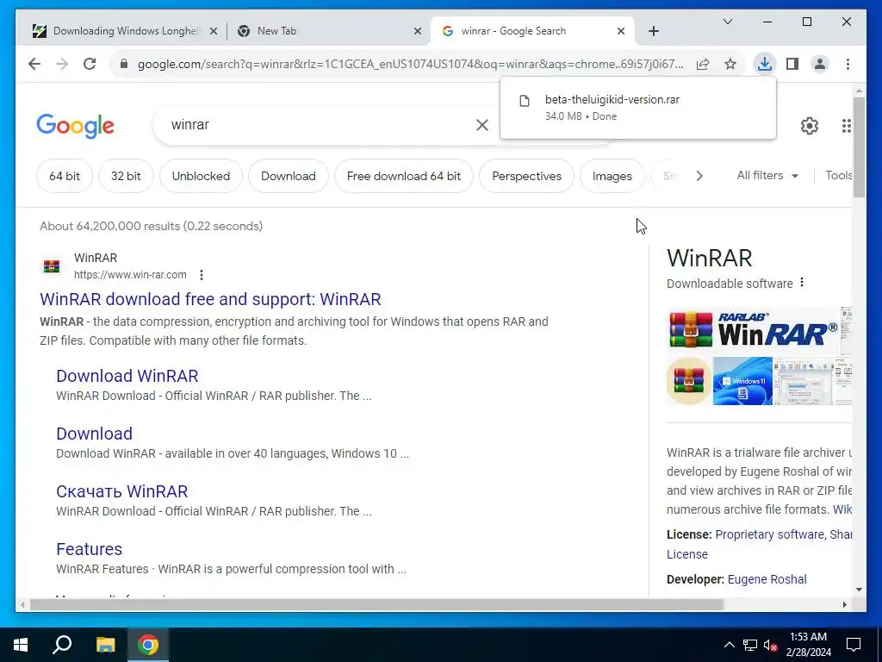The image size is (882, 662).
Task: Open Windows taskbar search
Action: (62, 645)
